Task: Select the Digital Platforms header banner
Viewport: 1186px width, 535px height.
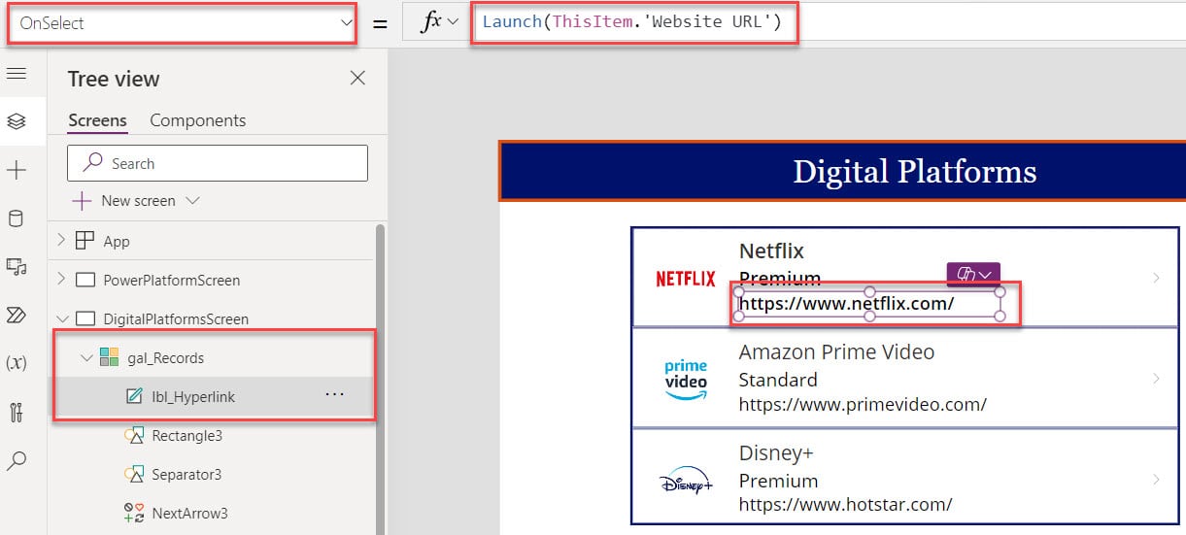Action: 842,172
